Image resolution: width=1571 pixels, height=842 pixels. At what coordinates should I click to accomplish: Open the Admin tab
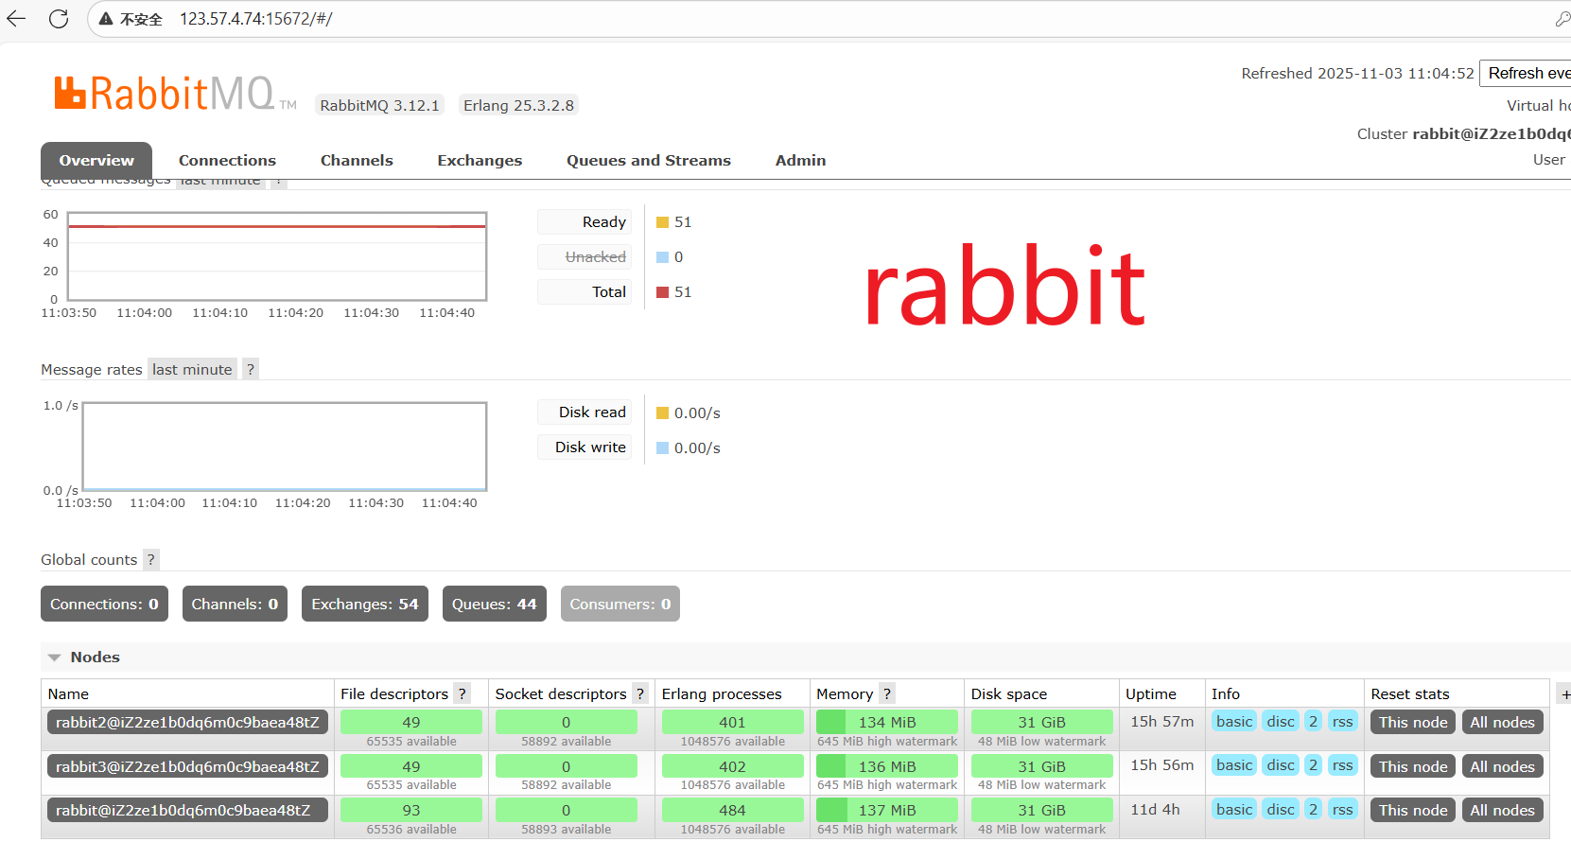[800, 161]
